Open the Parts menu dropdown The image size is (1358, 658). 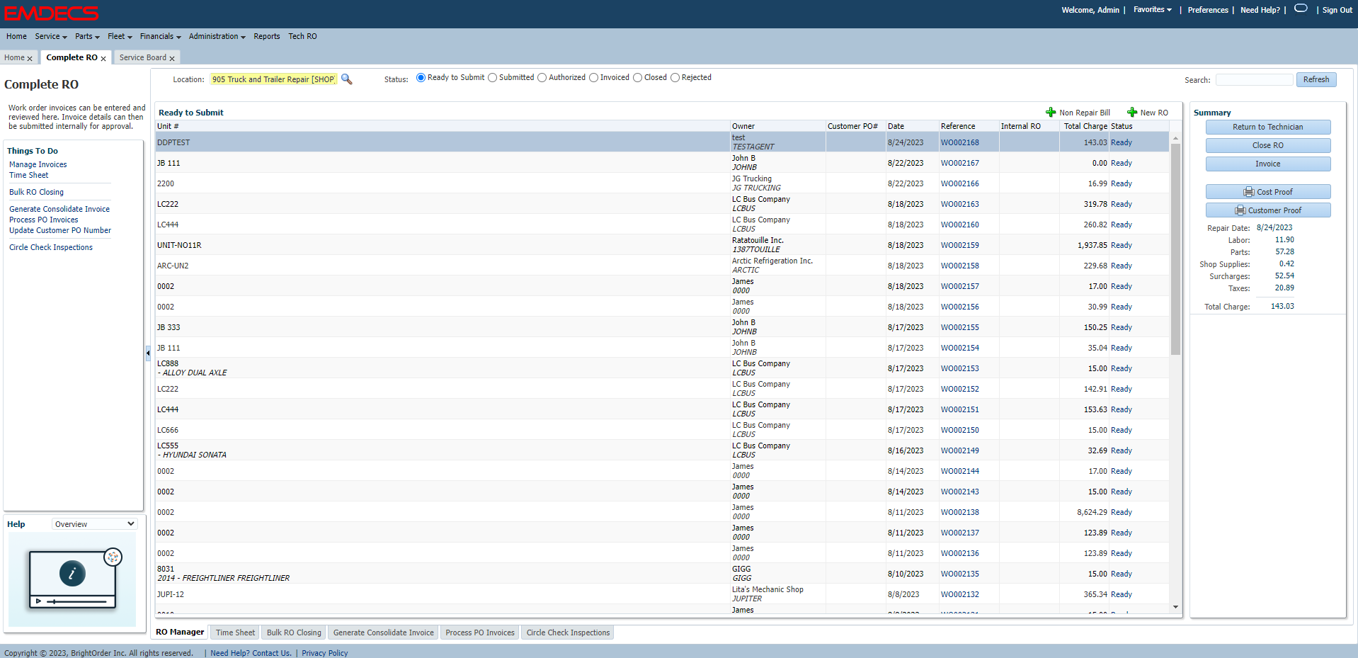point(87,36)
